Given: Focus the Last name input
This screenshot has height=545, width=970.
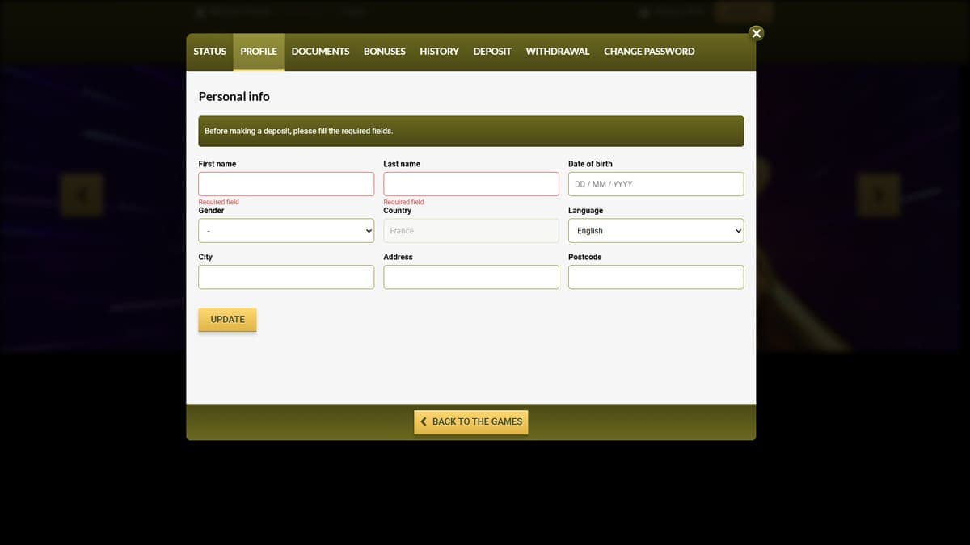Looking at the screenshot, I should click(x=471, y=184).
